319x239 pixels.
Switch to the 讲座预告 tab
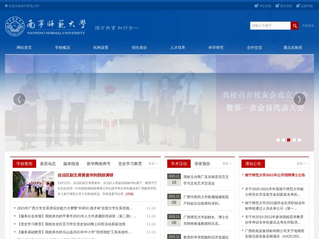click(202, 164)
